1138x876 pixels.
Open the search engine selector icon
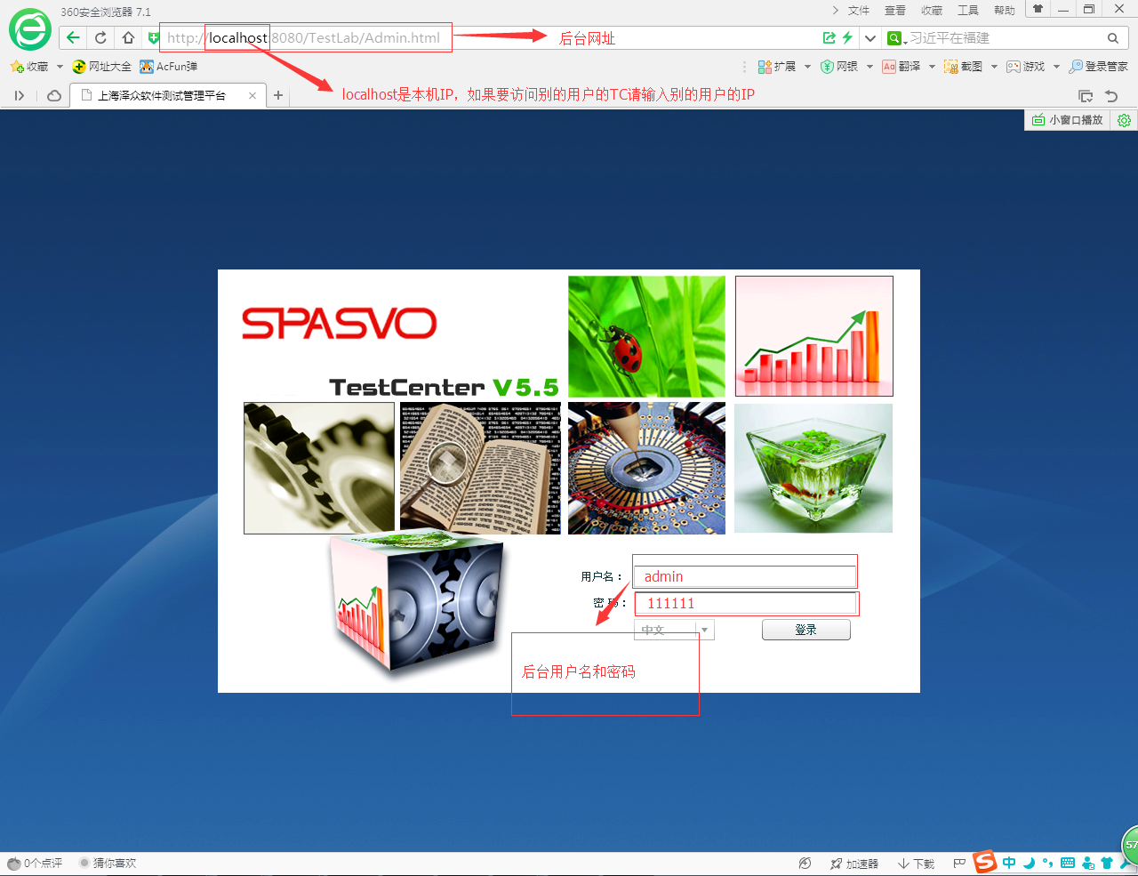896,38
